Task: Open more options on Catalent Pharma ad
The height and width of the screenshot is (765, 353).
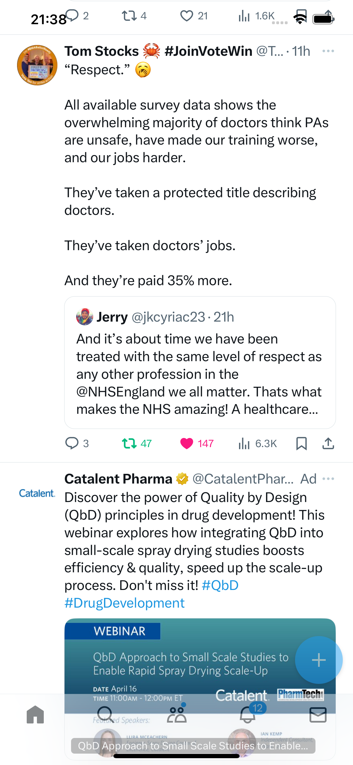Action: tap(328, 479)
